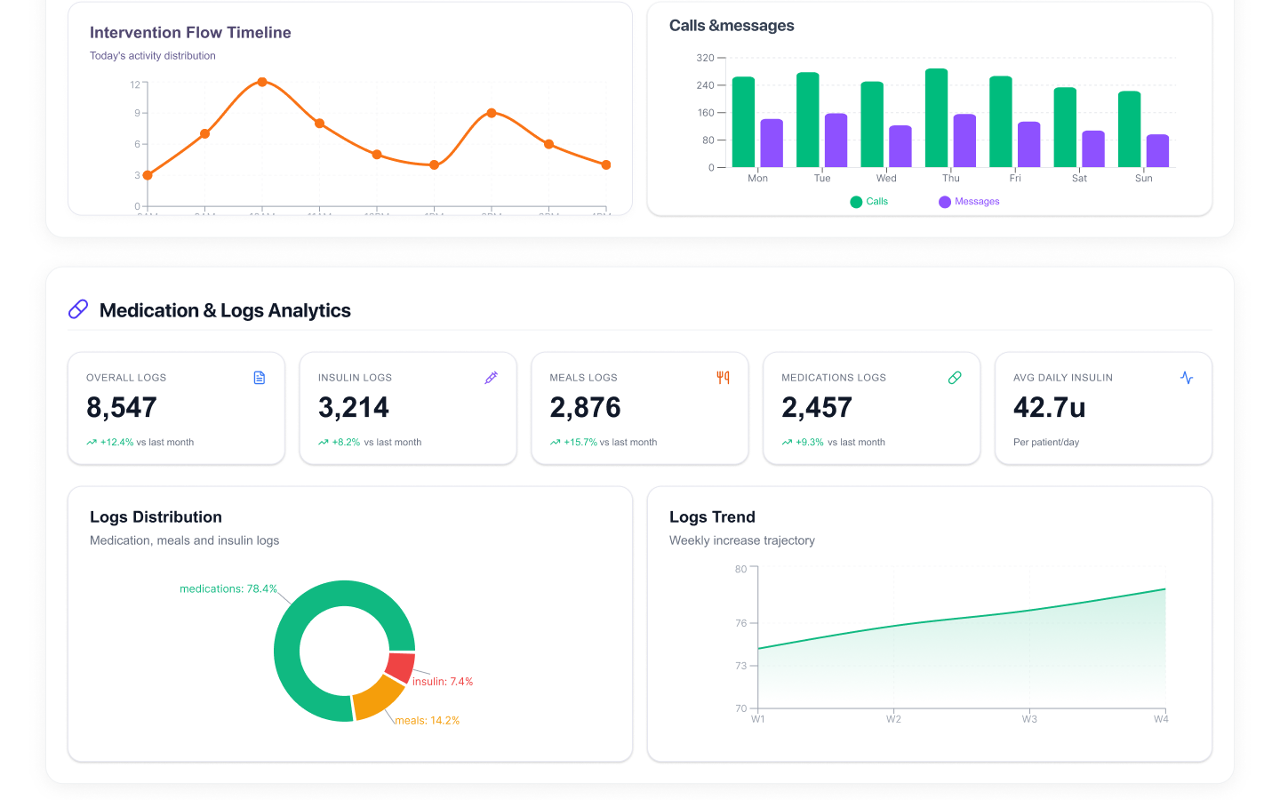The height and width of the screenshot is (800, 1280).
Task: Click the peak data point at 12 on timeline
Action: coord(262,82)
